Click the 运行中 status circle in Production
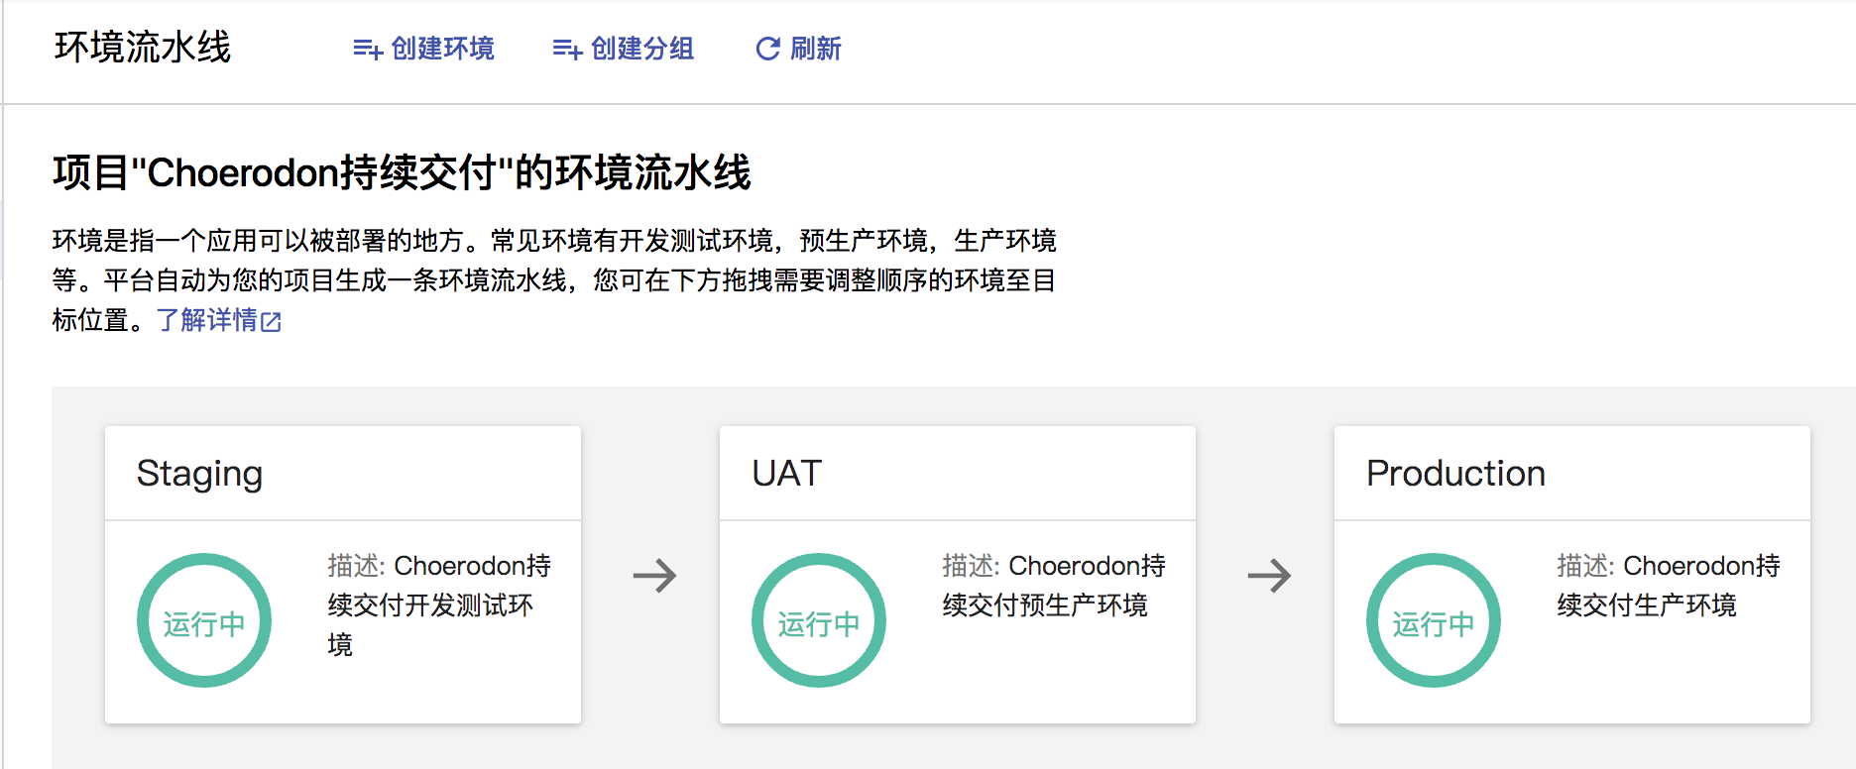 click(1434, 620)
